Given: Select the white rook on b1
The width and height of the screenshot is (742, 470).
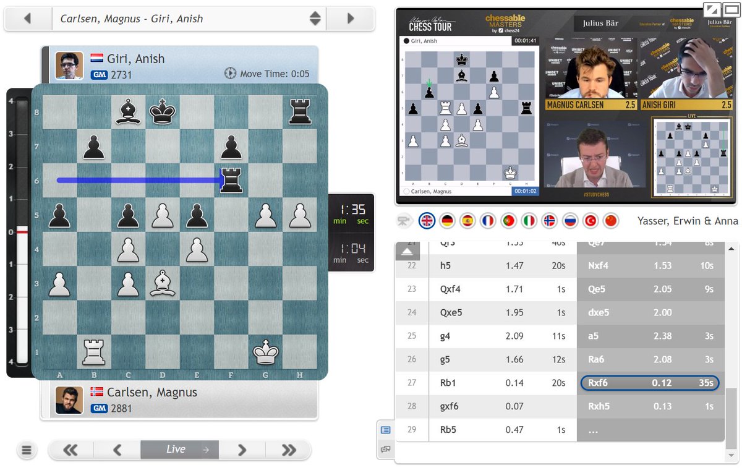Looking at the screenshot, I should tap(95, 352).
